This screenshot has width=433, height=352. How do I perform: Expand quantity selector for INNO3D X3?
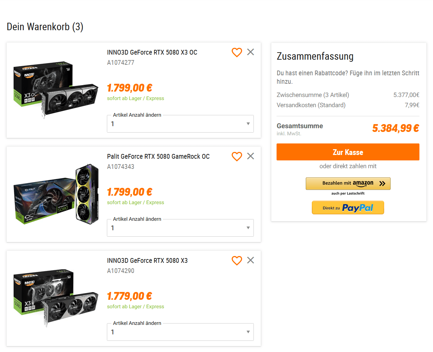click(x=180, y=332)
